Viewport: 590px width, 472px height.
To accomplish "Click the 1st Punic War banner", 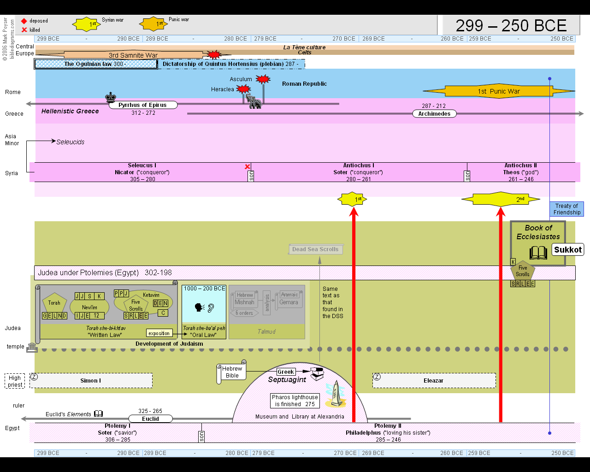I will coord(499,91).
